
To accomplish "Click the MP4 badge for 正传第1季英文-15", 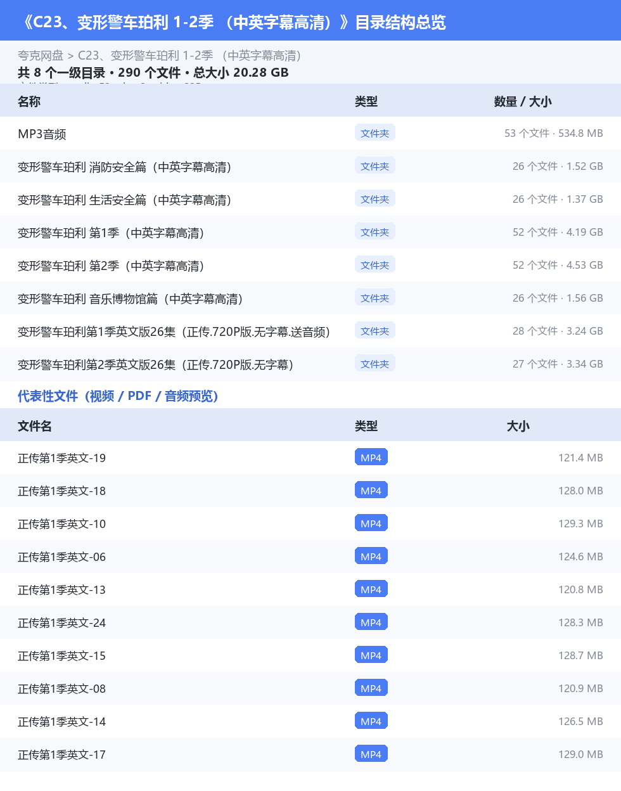I will coord(371,655).
